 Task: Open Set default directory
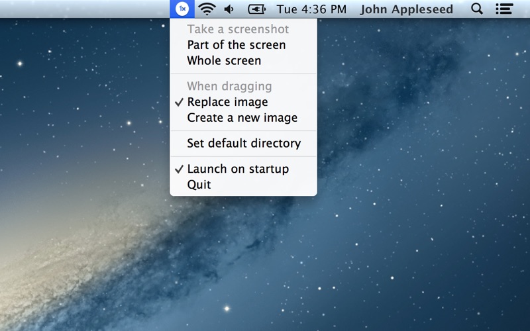point(243,144)
